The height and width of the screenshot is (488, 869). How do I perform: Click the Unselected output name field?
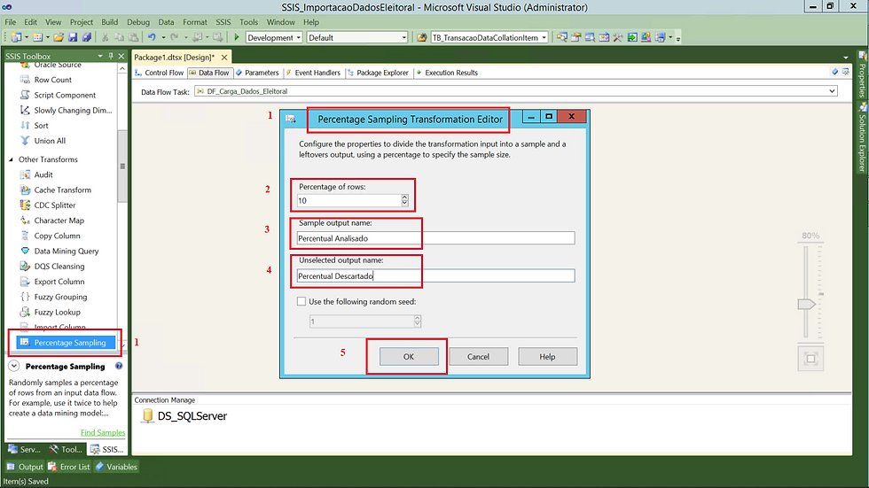tap(435, 276)
